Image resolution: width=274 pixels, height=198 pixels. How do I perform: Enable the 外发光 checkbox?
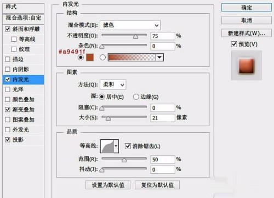[x=8, y=129]
